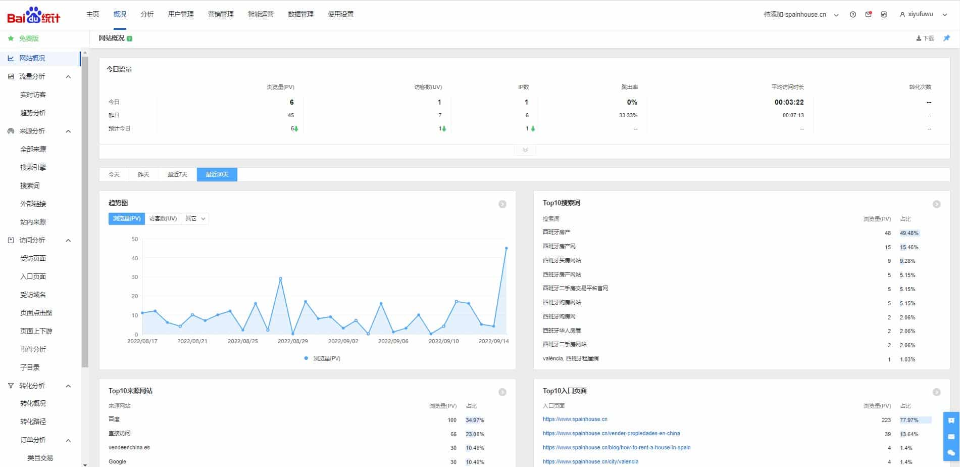The height and width of the screenshot is (467, 960).
Task: Expand the 今日流量 panel with double chevron
Action: click(525, 150)
